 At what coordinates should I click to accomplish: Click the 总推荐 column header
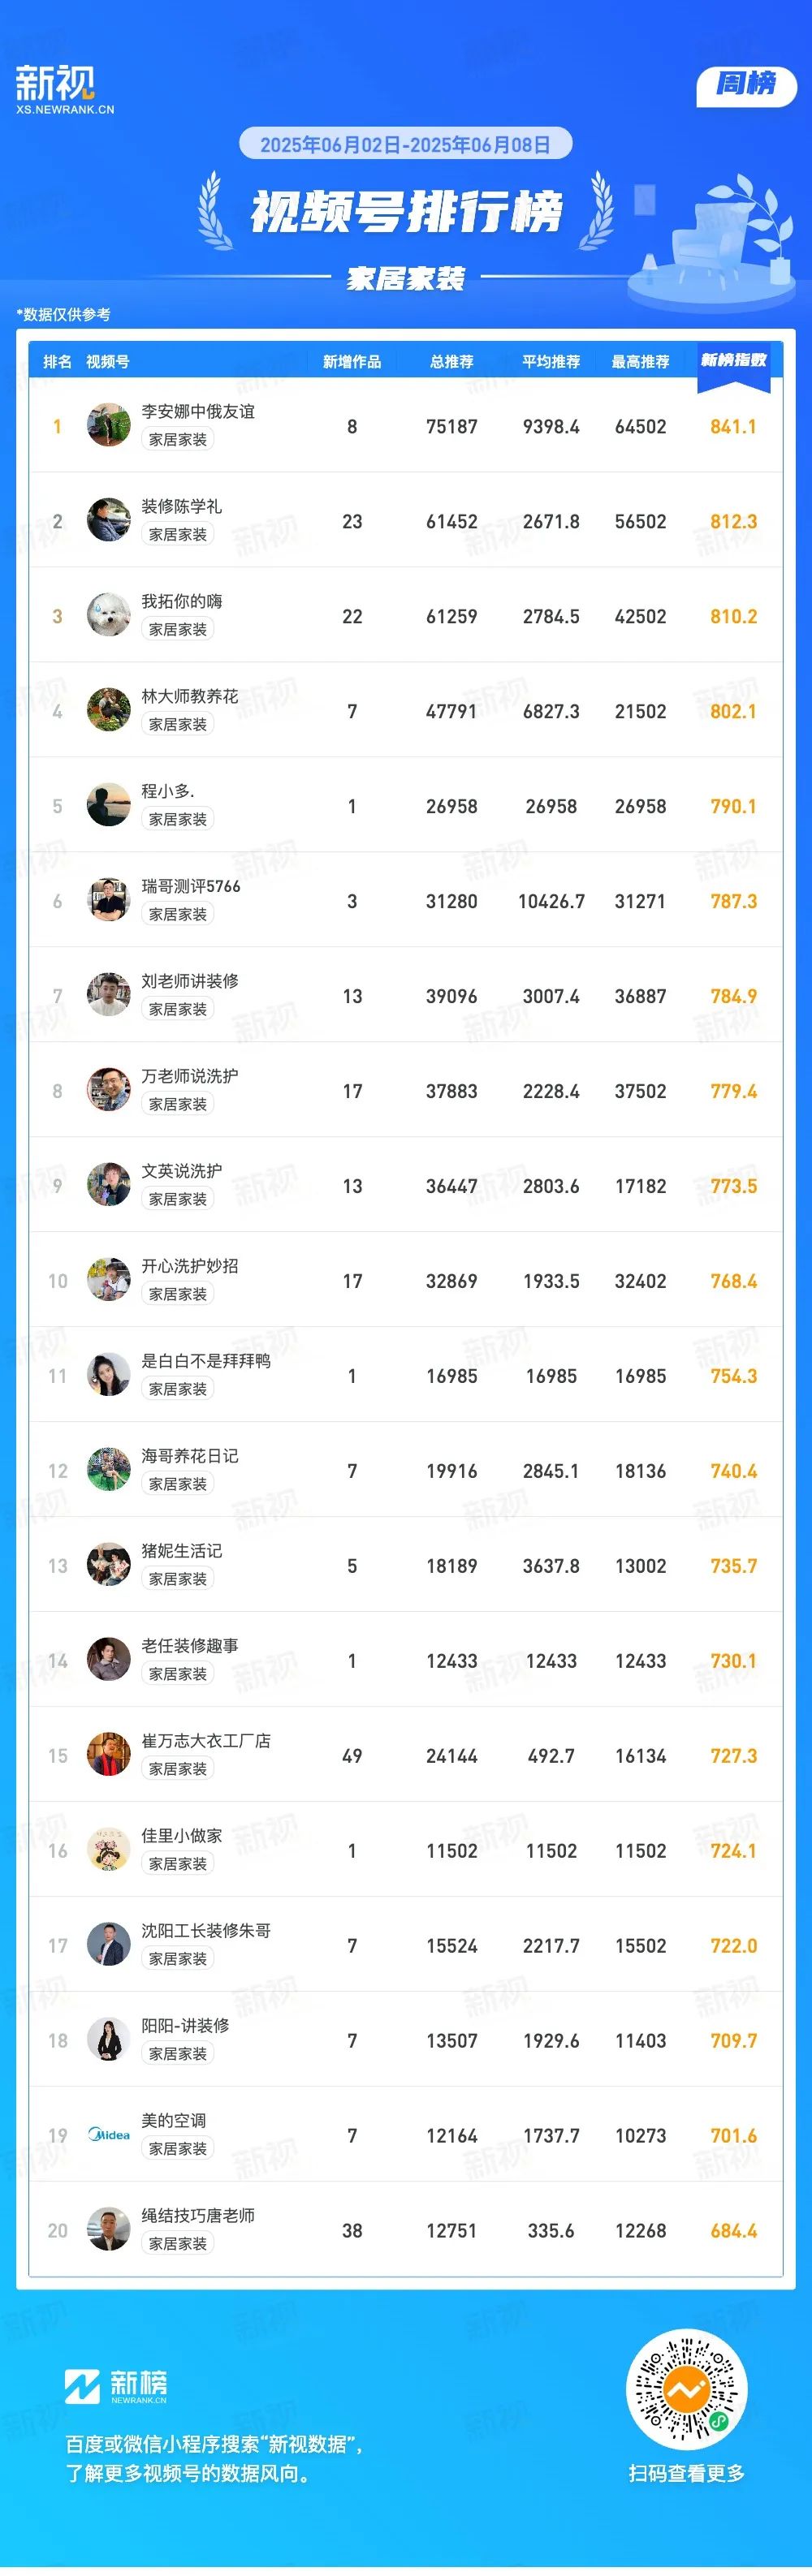coord(452,362)
